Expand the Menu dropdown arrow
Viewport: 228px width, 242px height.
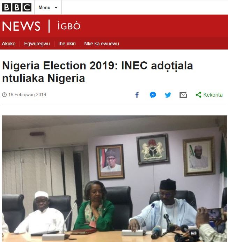click(x=56, y=8)
